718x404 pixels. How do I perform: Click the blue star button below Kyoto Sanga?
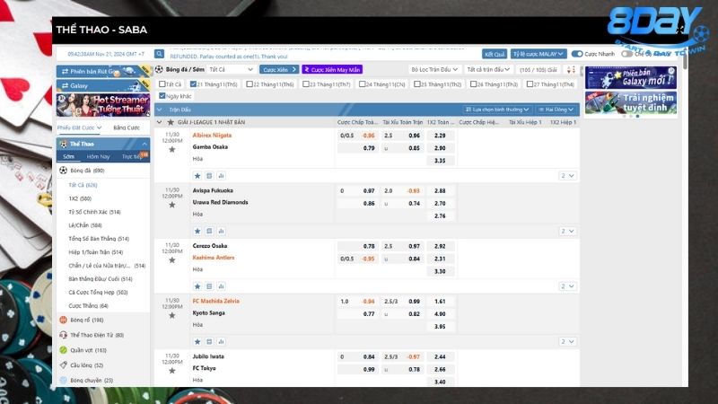tap(197, 342)
